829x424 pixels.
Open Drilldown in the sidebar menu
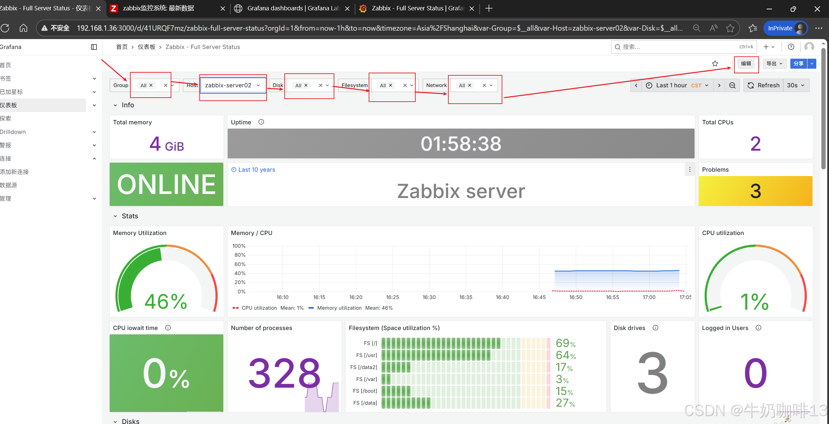13,132
